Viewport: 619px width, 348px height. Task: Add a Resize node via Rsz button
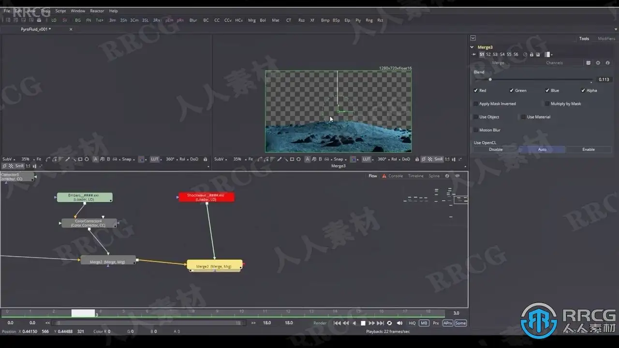click(302, 20)
